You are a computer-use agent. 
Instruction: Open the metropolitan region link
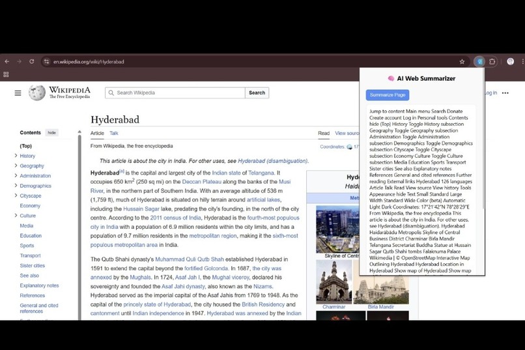213,236
